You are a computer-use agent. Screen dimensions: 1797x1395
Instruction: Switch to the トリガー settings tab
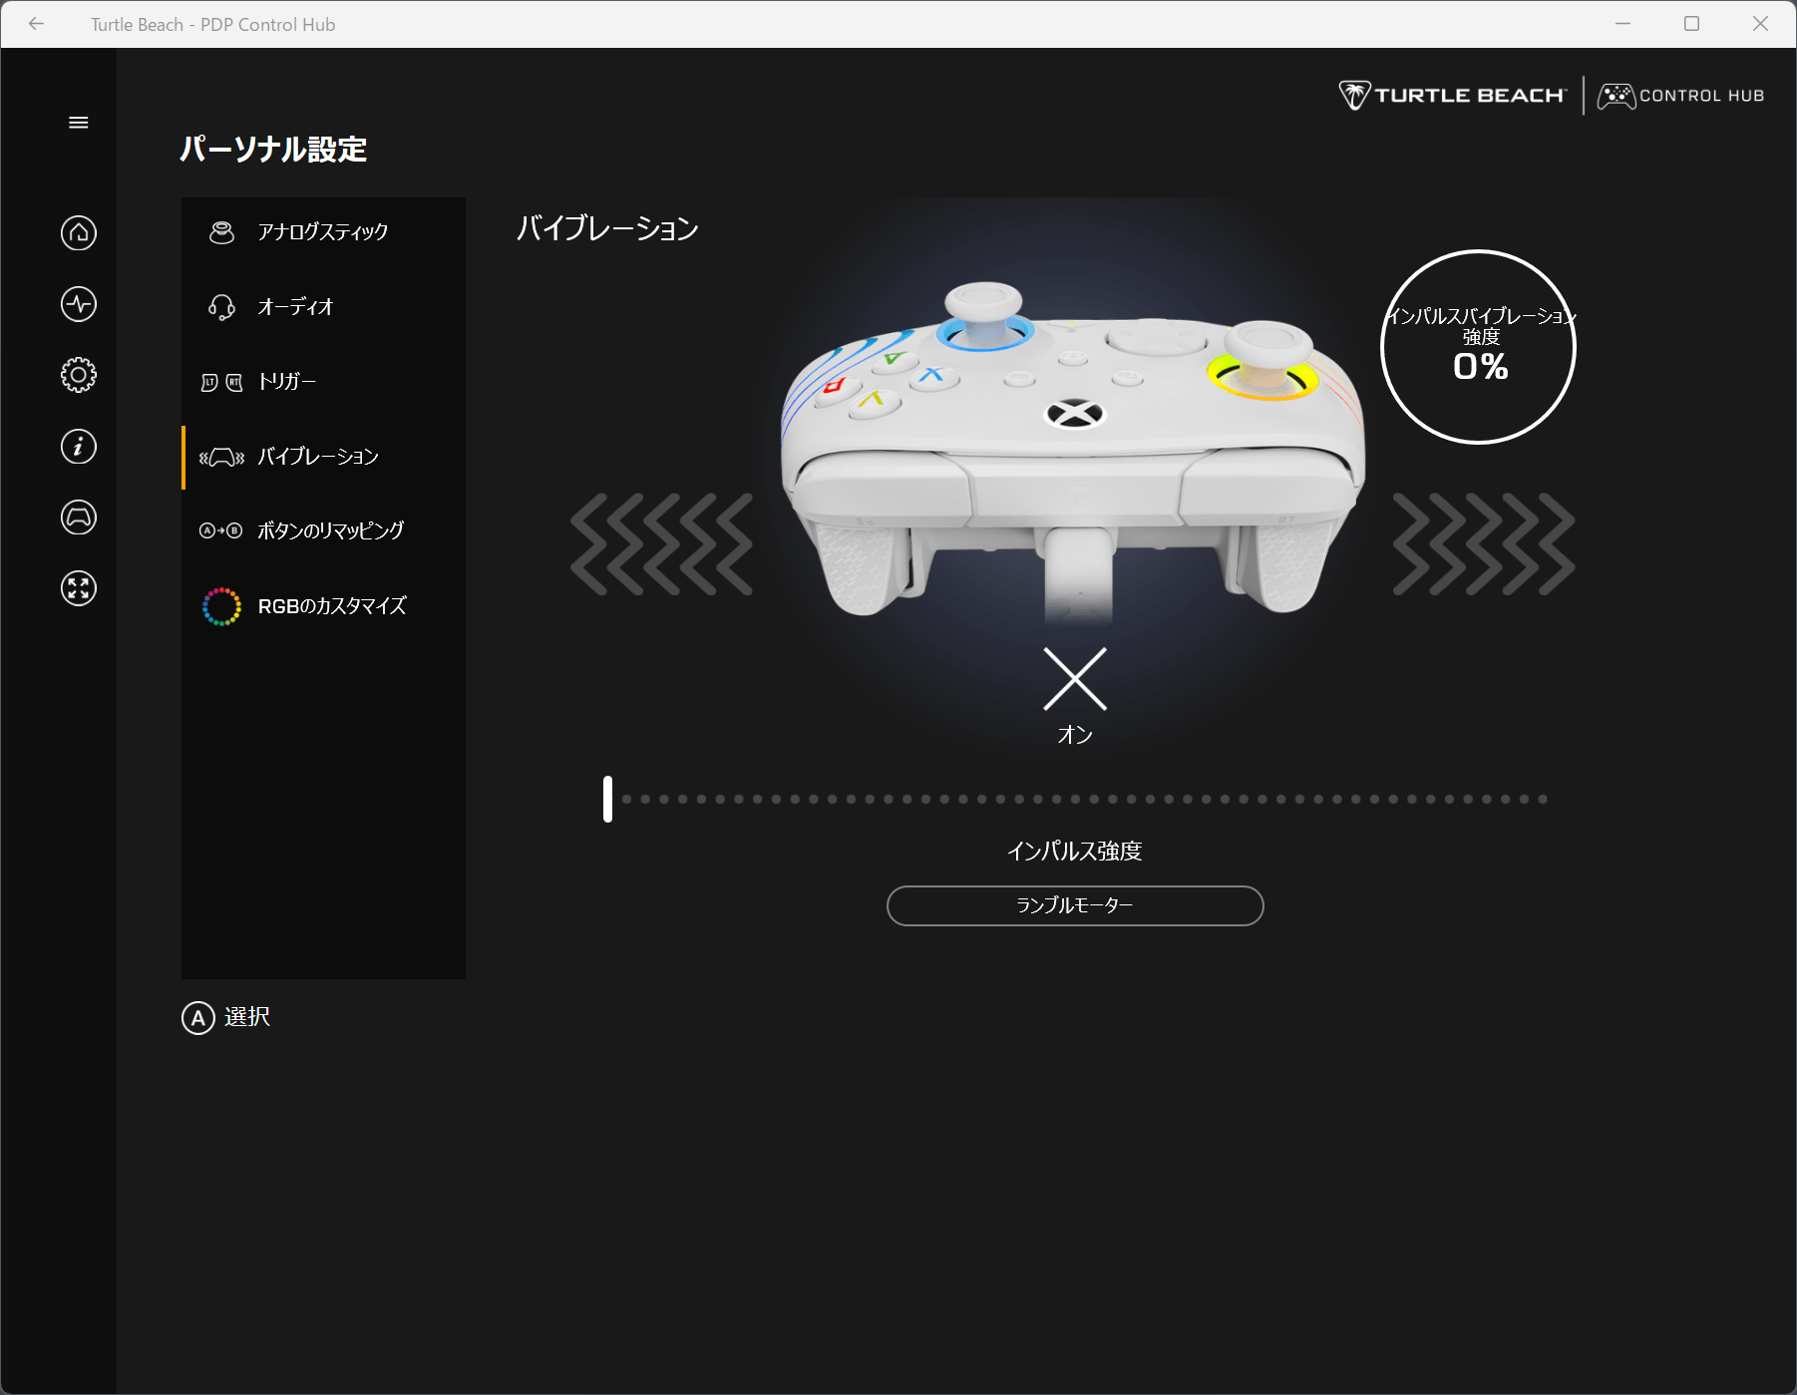322,382
